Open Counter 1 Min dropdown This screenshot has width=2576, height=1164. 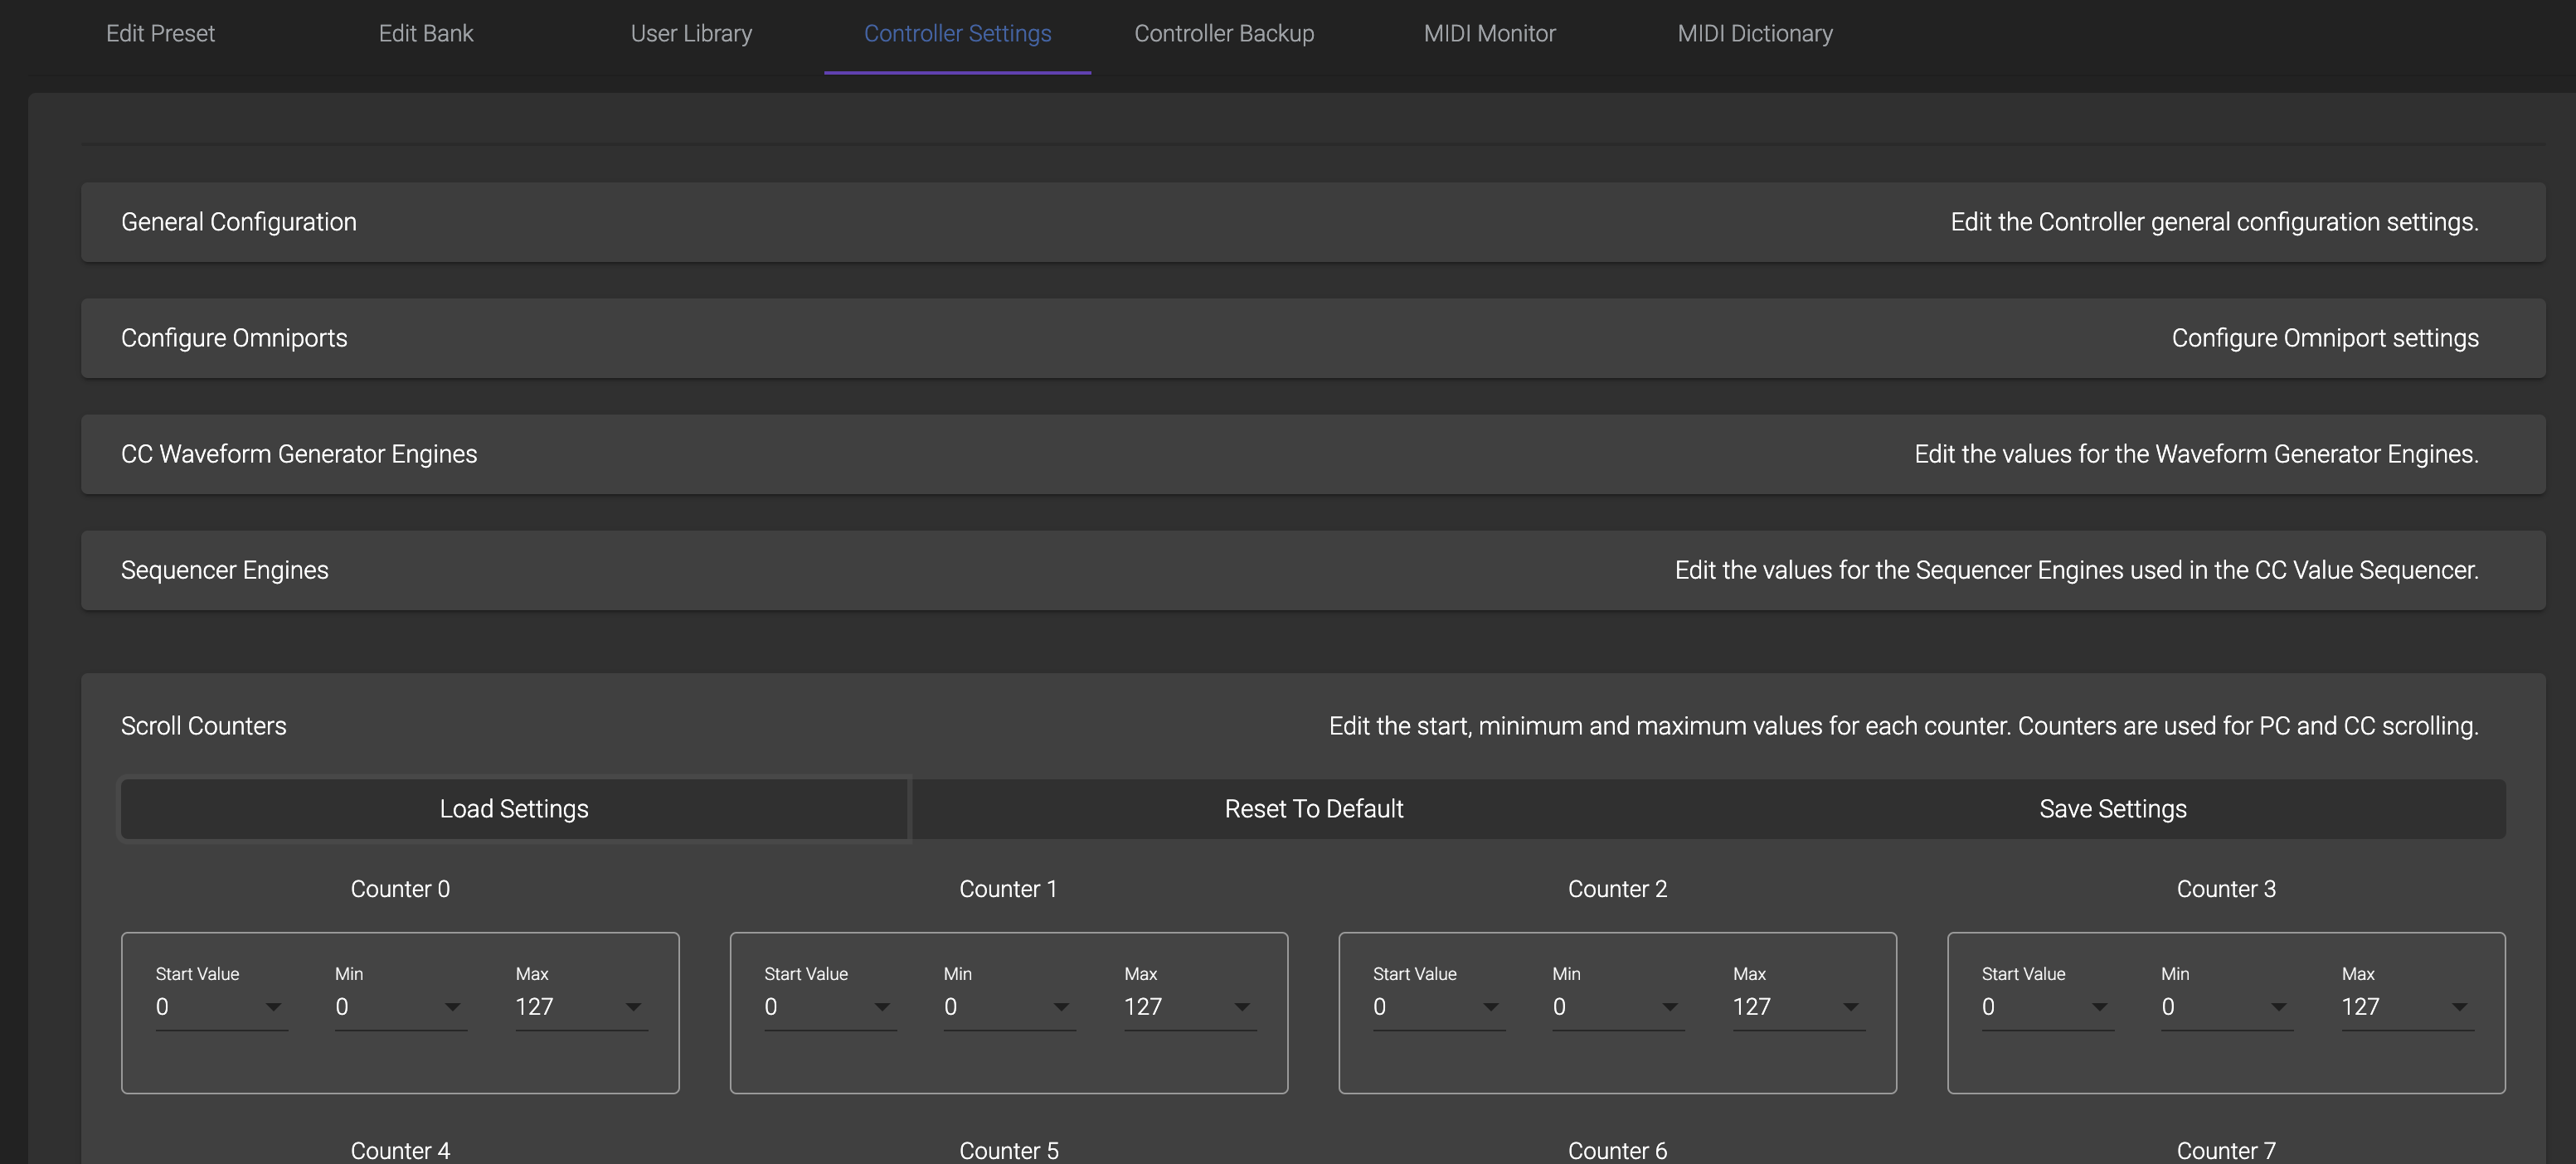click(x=1009, y=1008)
